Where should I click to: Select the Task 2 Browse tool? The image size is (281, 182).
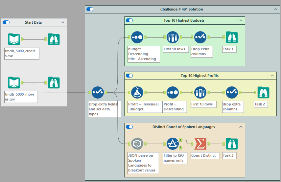coord(263,93)
